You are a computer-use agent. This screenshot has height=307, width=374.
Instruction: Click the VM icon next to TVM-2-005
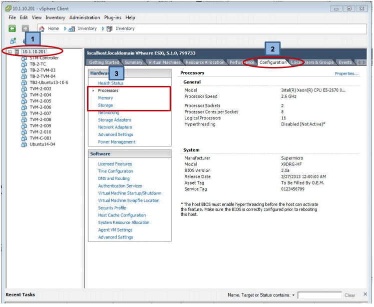pos(24,101)
